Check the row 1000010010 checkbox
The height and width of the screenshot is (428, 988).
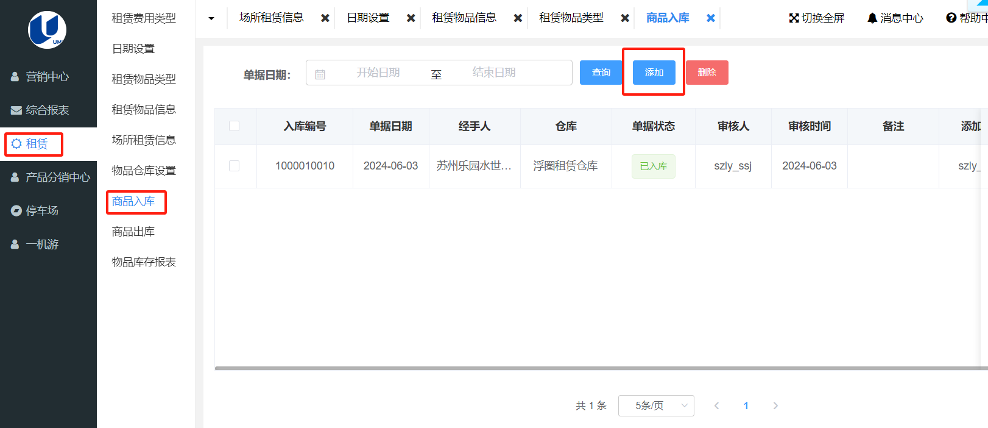234,166
